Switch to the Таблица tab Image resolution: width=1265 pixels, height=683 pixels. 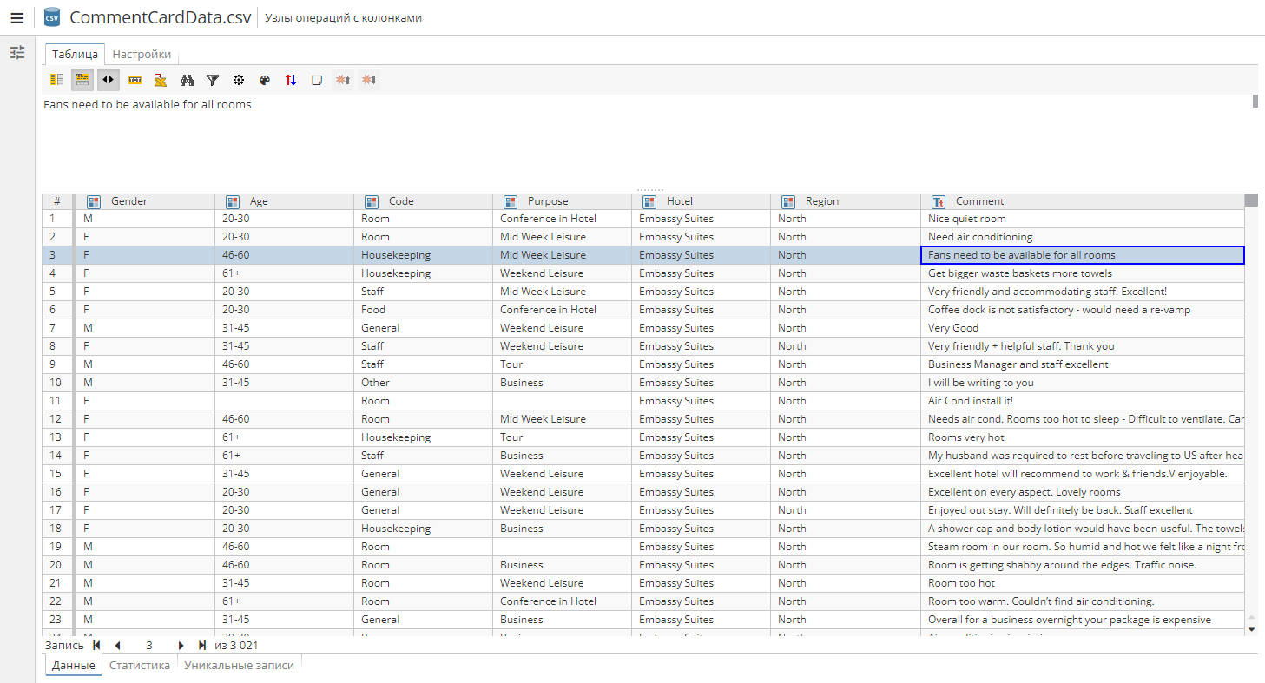pos(75,54)
